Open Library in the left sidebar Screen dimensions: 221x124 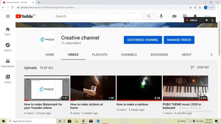pos(8,79)
